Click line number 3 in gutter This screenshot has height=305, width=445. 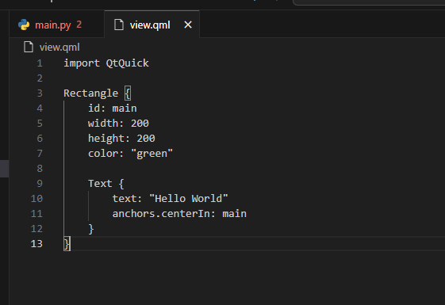(x=40, y=93)
